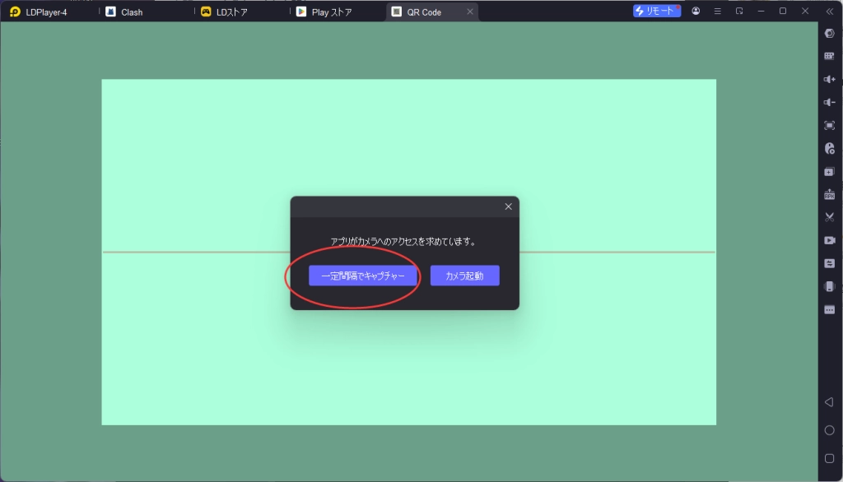Image resolution: width=843 pixels, height=482 pixels.
Task: Switch to the Clash tab
Action: coord(125,12)
